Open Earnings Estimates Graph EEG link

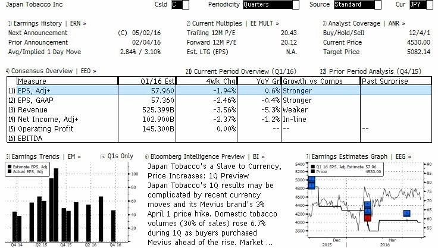[x=359, y=156]
